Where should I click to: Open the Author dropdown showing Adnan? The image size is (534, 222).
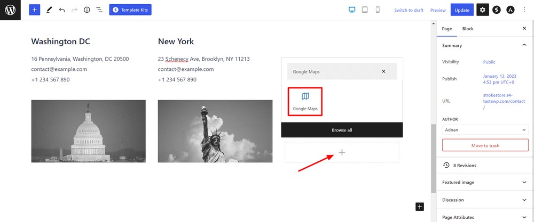click(485, 130)
